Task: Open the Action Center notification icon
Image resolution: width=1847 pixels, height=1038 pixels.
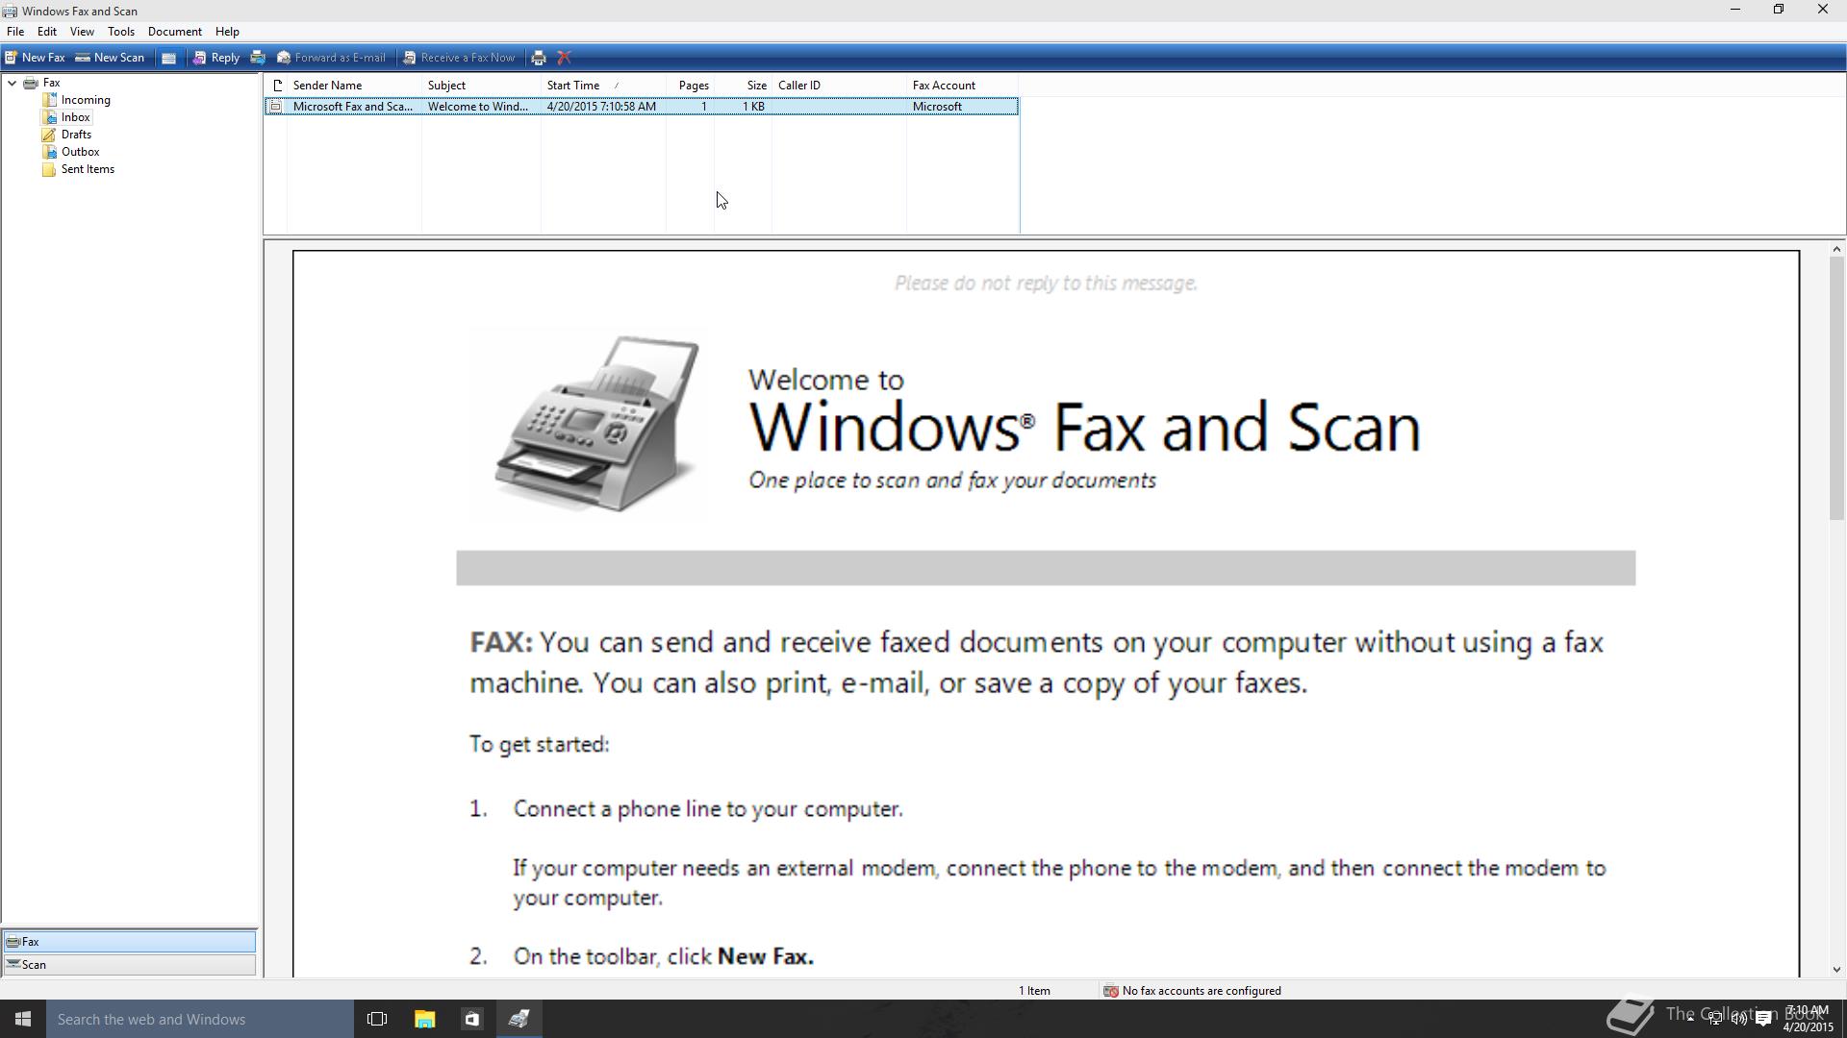Action: [1764, 1019]
